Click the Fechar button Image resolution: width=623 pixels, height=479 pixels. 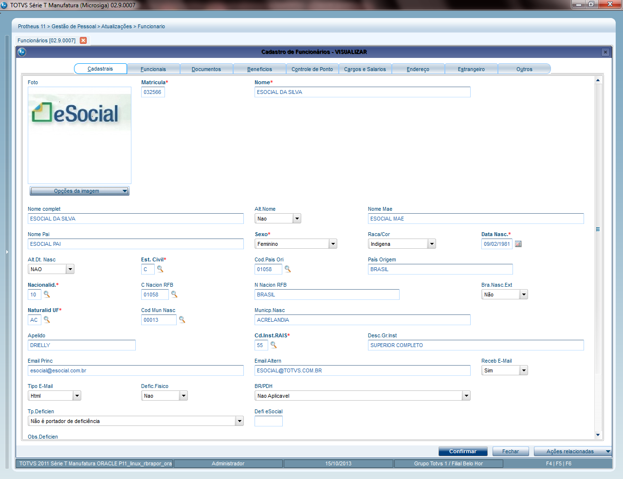point(511,451)
